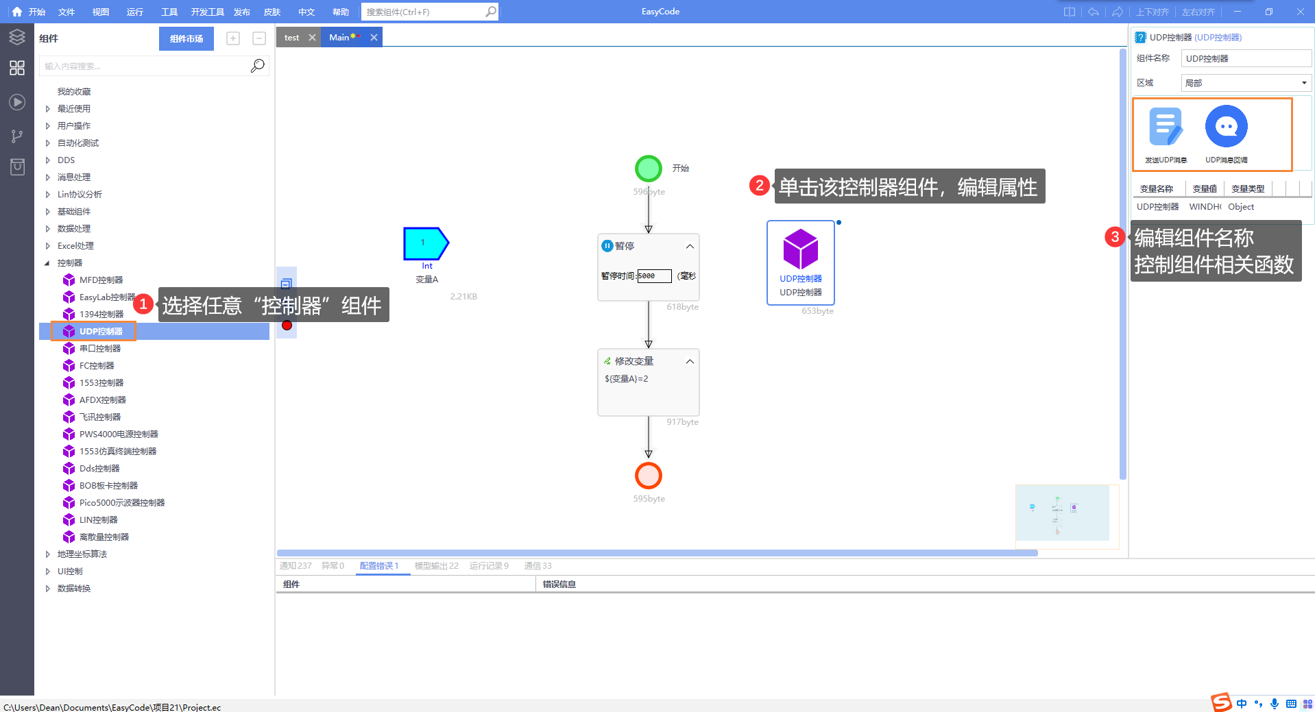Click the red end node circle
The image size is (1315, 712).
tap(648, 475)
